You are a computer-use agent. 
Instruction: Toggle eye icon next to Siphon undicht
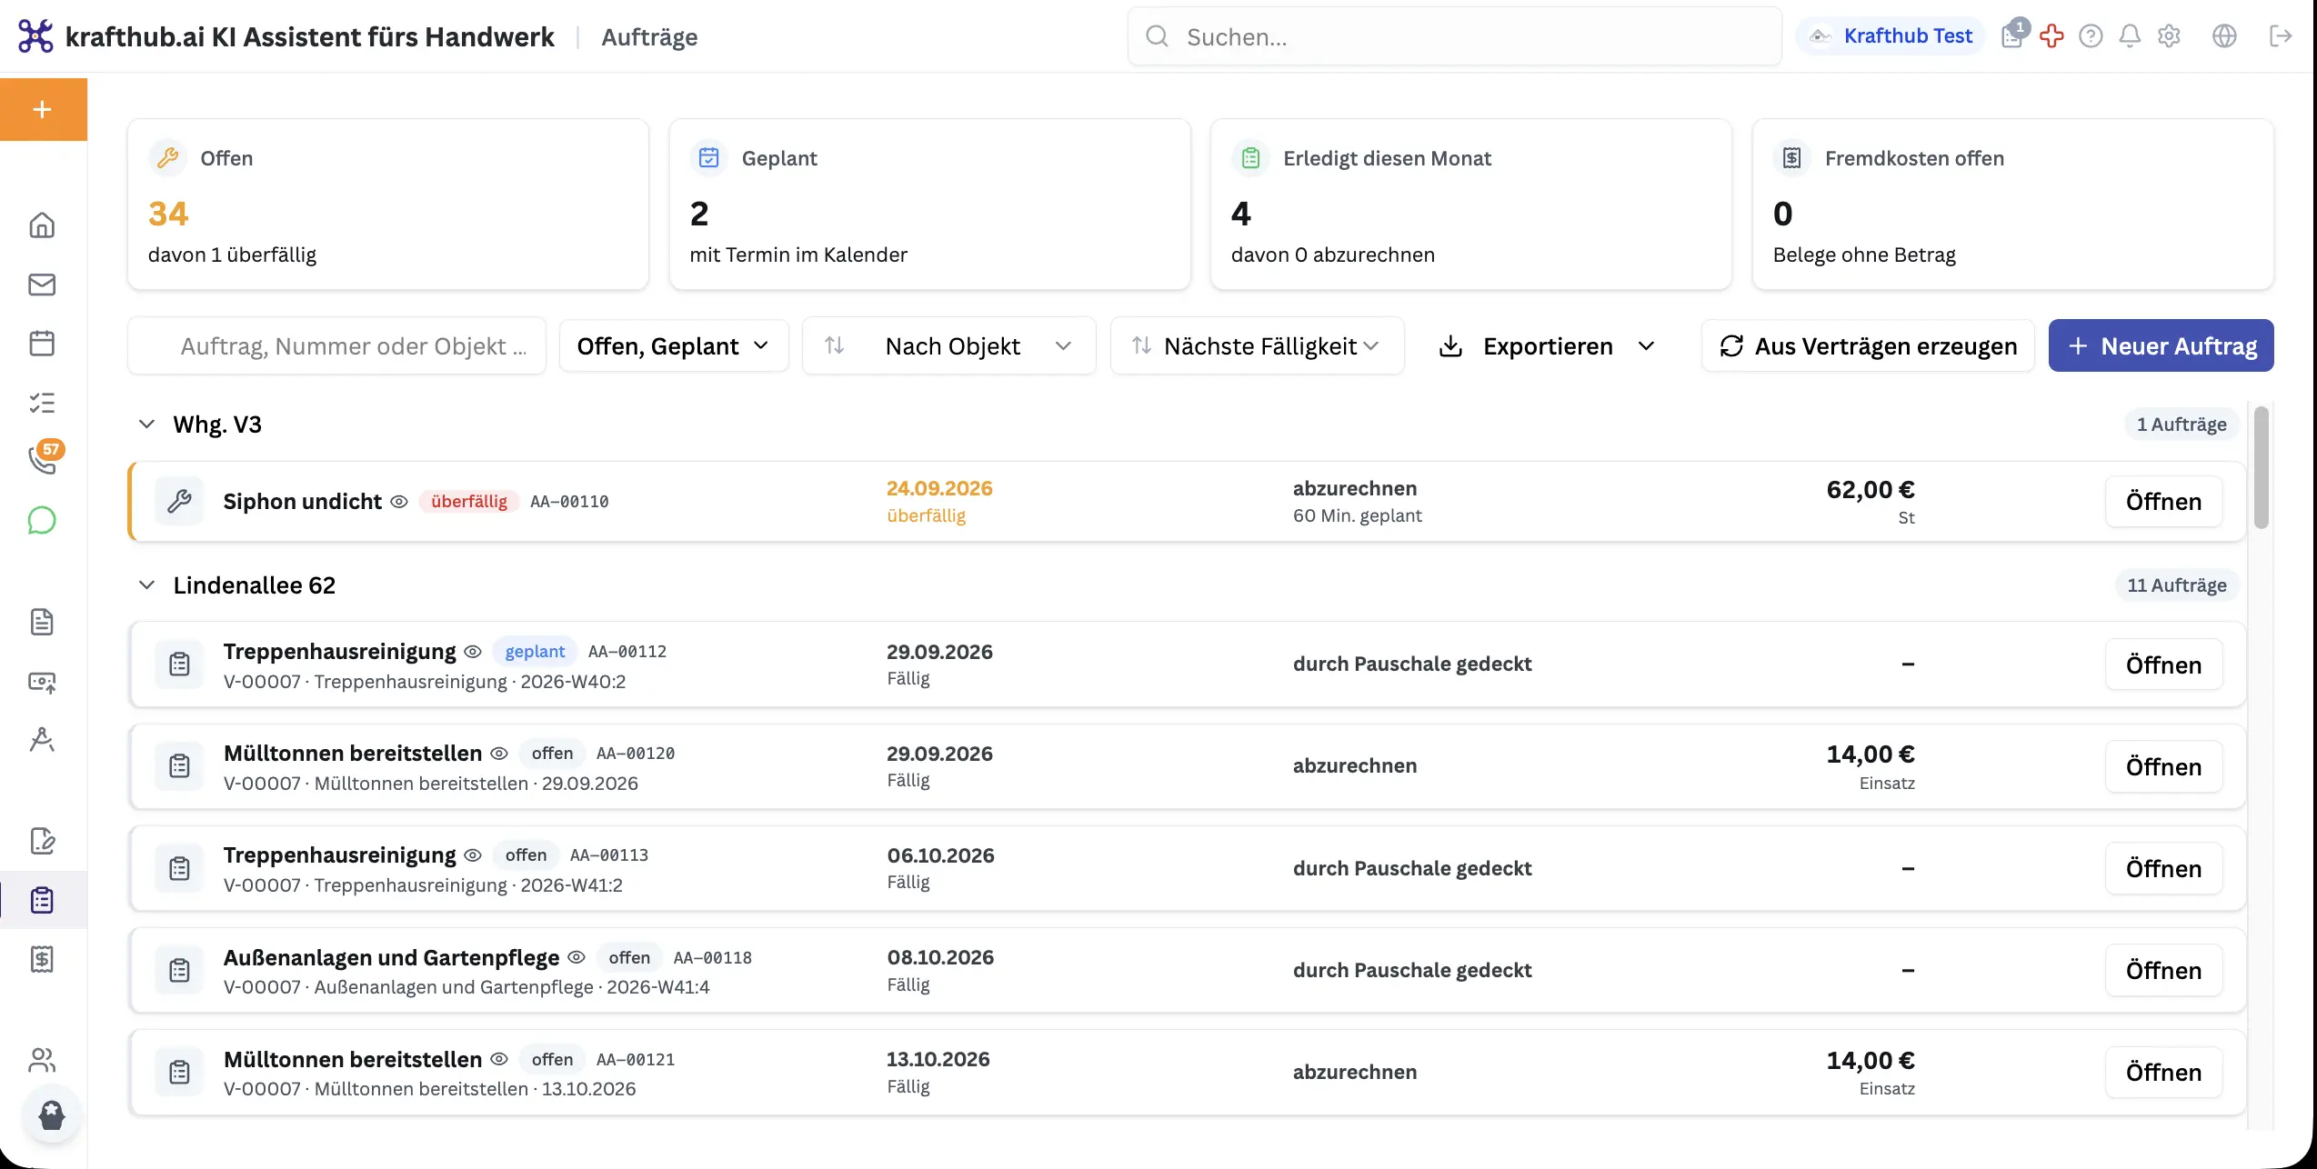[x=398, y=502]
